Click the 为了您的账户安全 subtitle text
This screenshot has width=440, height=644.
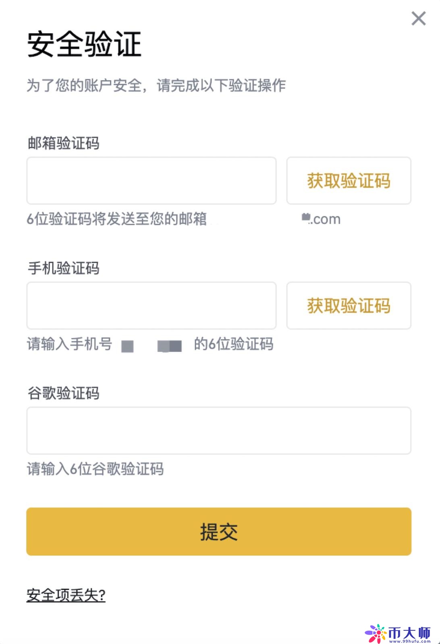[x=156, y=86]
